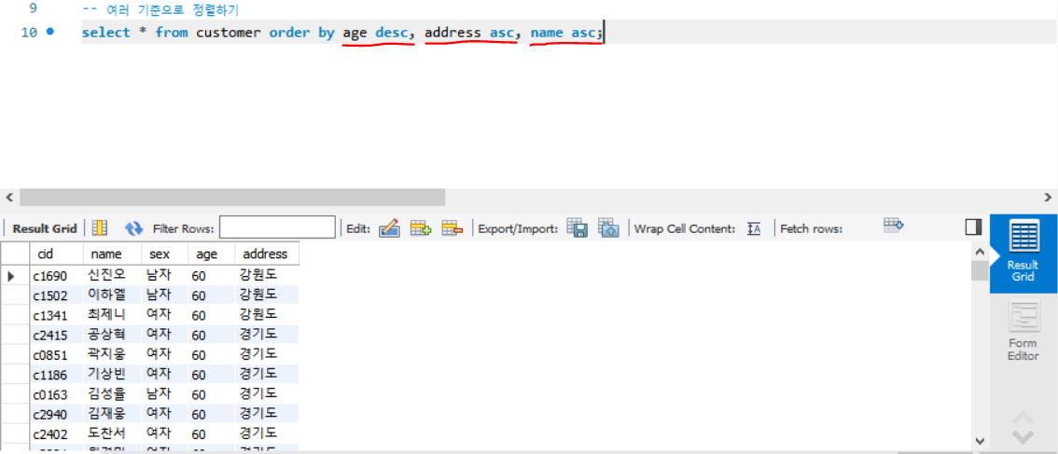Select cell c2415 in cid column
The image size is (1058, 454).
56,335
